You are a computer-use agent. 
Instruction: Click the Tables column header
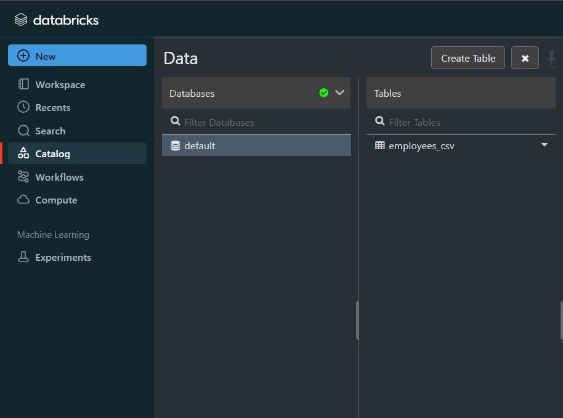click(461, 92)
